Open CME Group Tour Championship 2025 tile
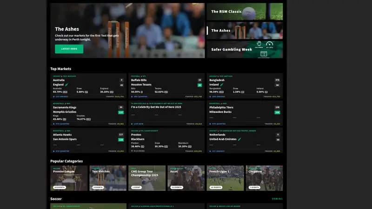The width and height of the screenshot is (372, 209). 147,178
